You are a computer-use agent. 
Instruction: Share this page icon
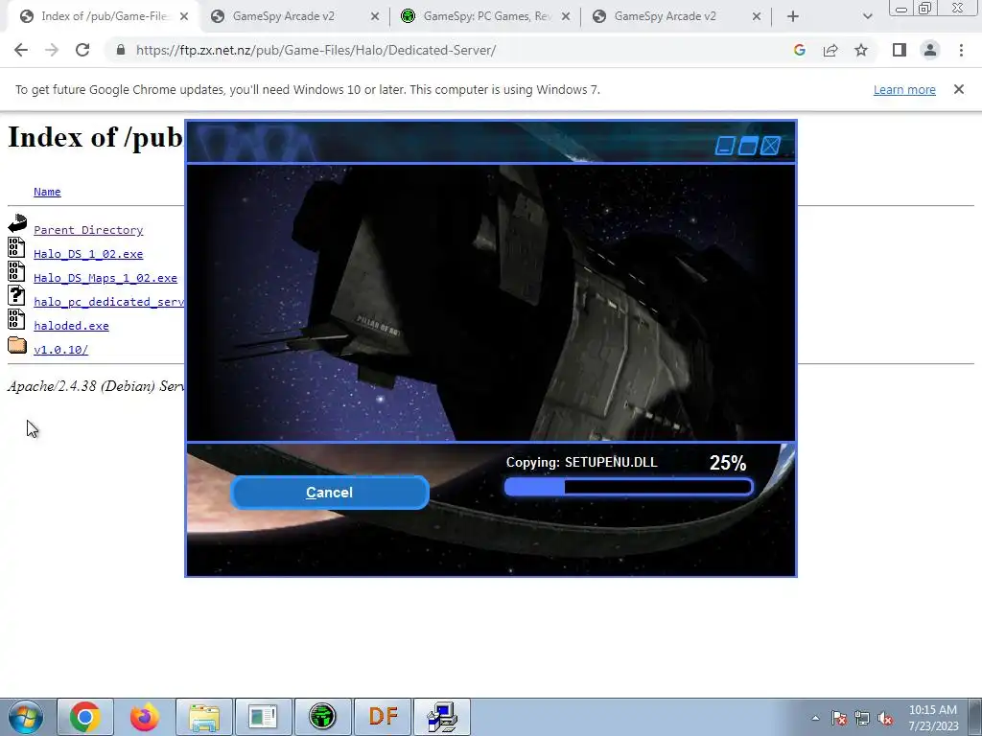(830, 50)
